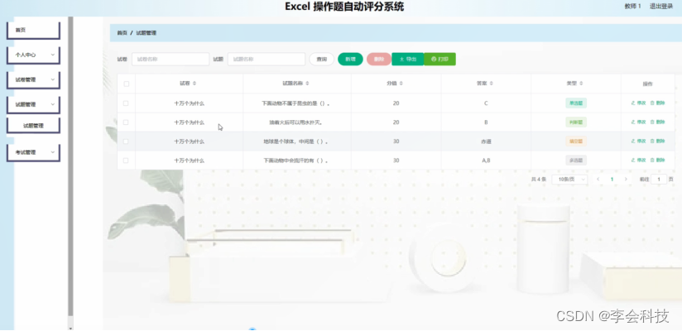Collapse the 试题管理 parent menu chevron

pyautogui.click(x=53, y=104)
